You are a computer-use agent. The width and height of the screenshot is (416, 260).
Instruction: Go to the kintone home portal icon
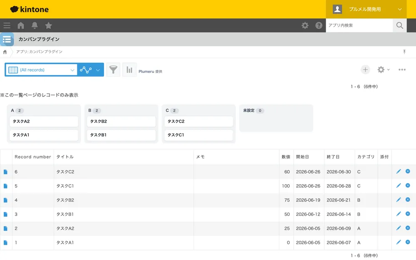[21, 25]
